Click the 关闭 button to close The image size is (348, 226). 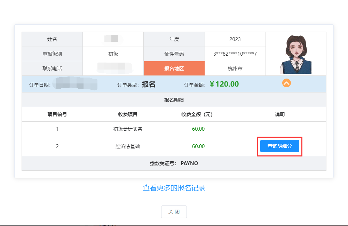coord(174,211)
